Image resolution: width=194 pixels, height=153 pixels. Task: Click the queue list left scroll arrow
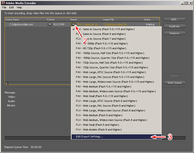(7, 83)
